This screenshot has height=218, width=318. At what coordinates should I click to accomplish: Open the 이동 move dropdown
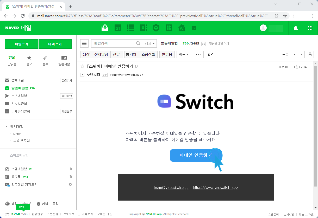184,54
